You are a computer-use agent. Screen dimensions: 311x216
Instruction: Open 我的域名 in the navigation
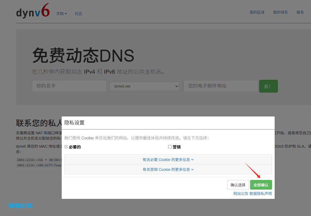pyautogui.click(x=280, y=12)
